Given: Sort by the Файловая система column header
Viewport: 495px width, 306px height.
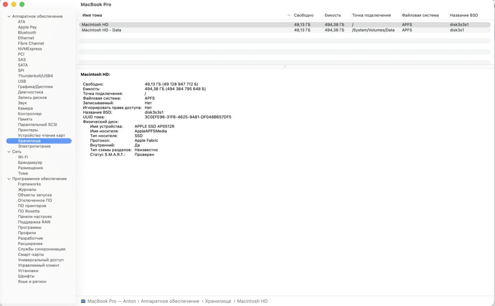Looking at the screenshot, I should (x=420, y=15).
